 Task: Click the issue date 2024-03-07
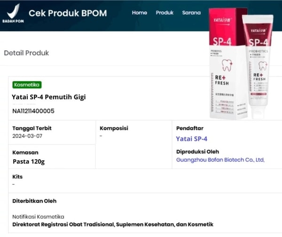click(x=28, y=136)
